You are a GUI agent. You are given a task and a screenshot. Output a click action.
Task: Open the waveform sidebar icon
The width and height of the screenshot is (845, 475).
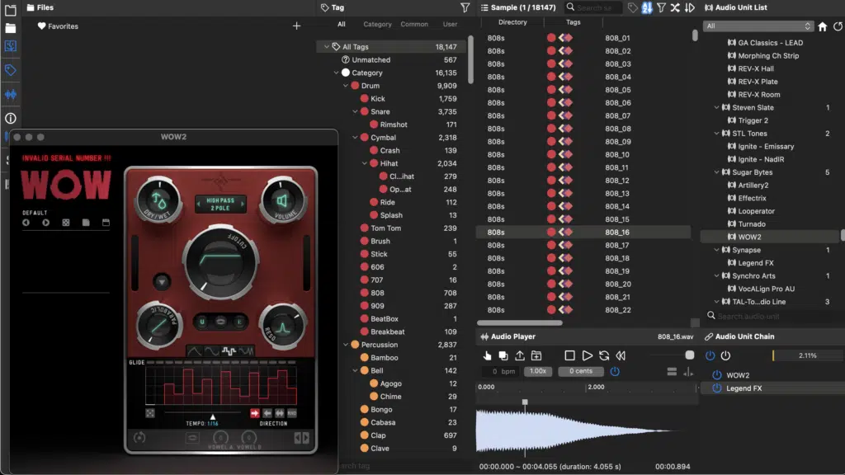10,94
